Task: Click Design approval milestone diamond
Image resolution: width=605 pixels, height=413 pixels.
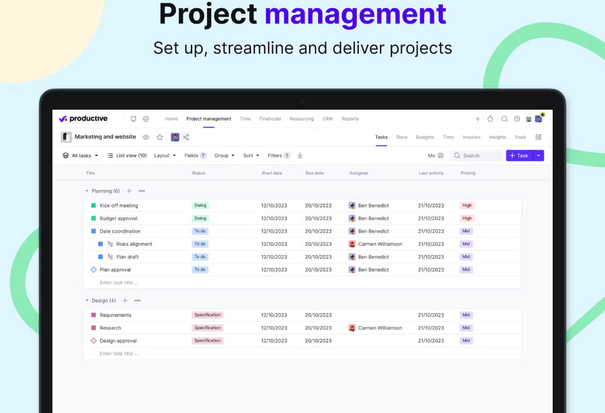Action: tap(94, 341)
